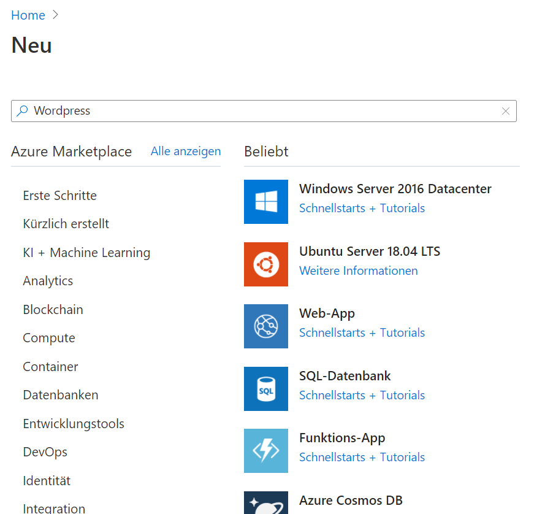The width and height of the screenshot is (545, 514).
Task: Click the Funktions-App lightning icon
Action: (x=266, y=451)
